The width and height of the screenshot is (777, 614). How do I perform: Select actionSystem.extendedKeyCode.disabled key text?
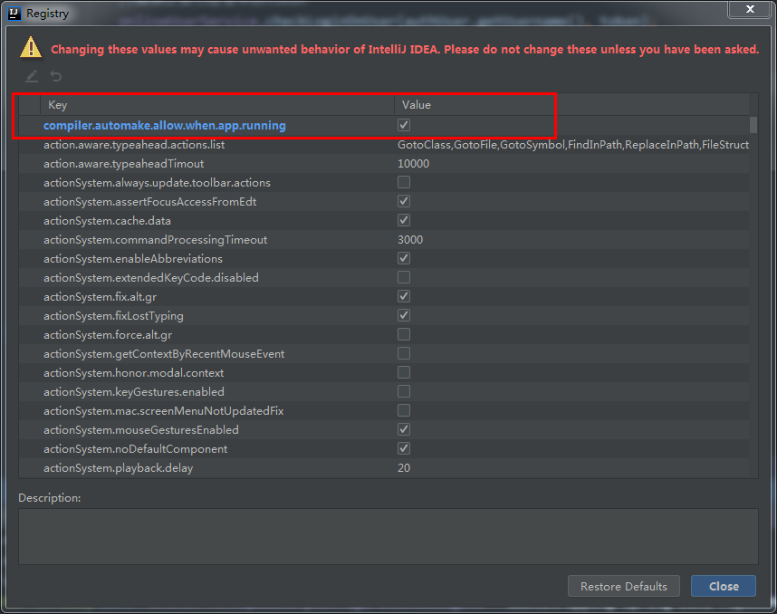coord(151,277)
